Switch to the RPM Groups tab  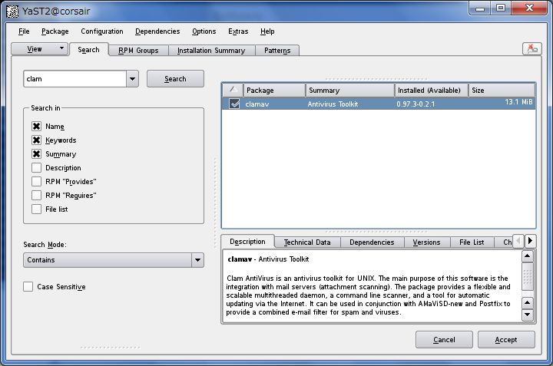[x=138, y=51]
